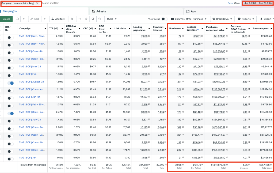This screenshot has height=173, width=274.
Task: Click the sort arrow on Cost per purchase
Action: [198, 30]
